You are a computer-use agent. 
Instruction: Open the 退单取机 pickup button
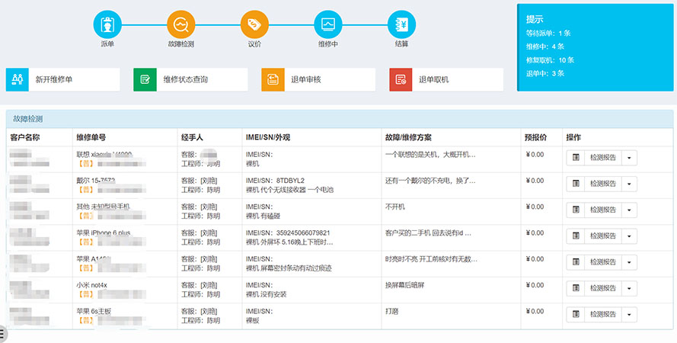coord(446,79)
